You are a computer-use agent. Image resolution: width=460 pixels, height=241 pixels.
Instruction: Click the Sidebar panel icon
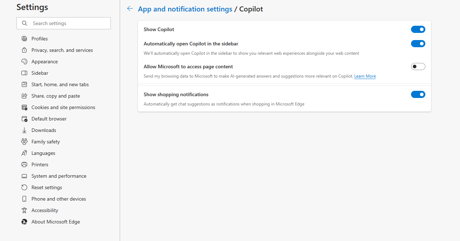(x=24, y=73)
